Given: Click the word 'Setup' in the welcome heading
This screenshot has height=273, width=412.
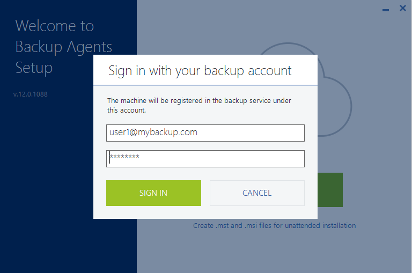Looking at the screenshot, I should (x=34, y=68).
